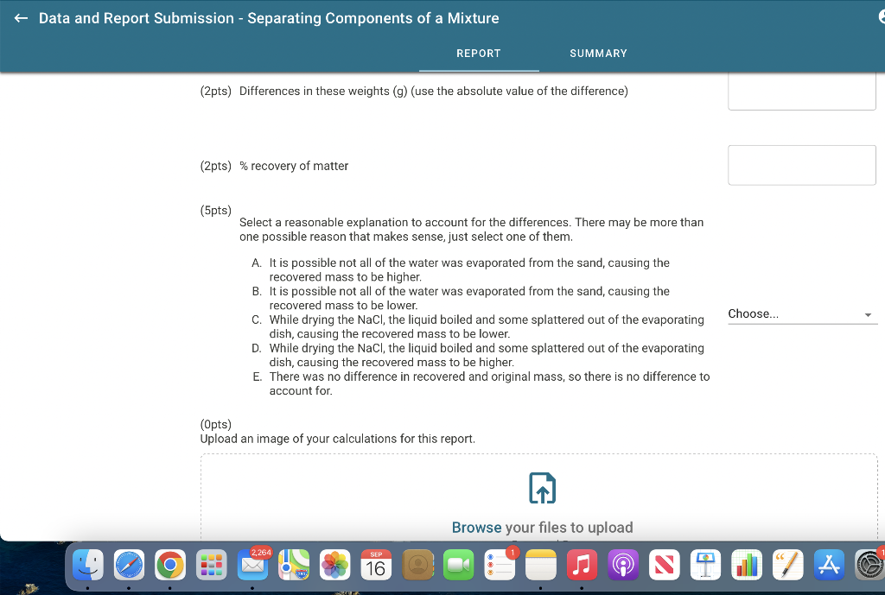Open FaceTime from the dock
Image resolution: width=885 pixels, height=595 pixels.
click(458, 565)
